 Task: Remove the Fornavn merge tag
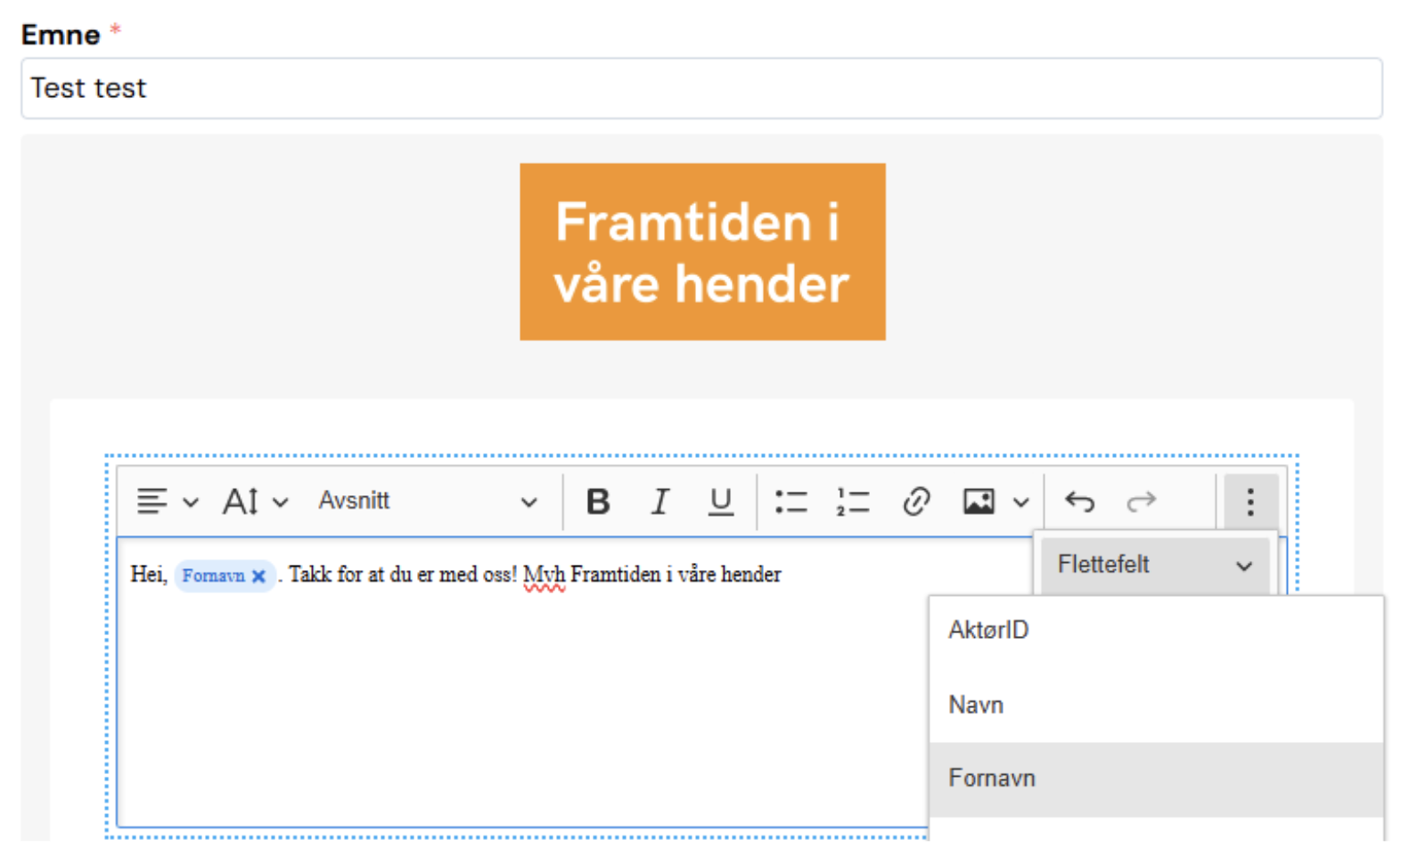[258, 576]
